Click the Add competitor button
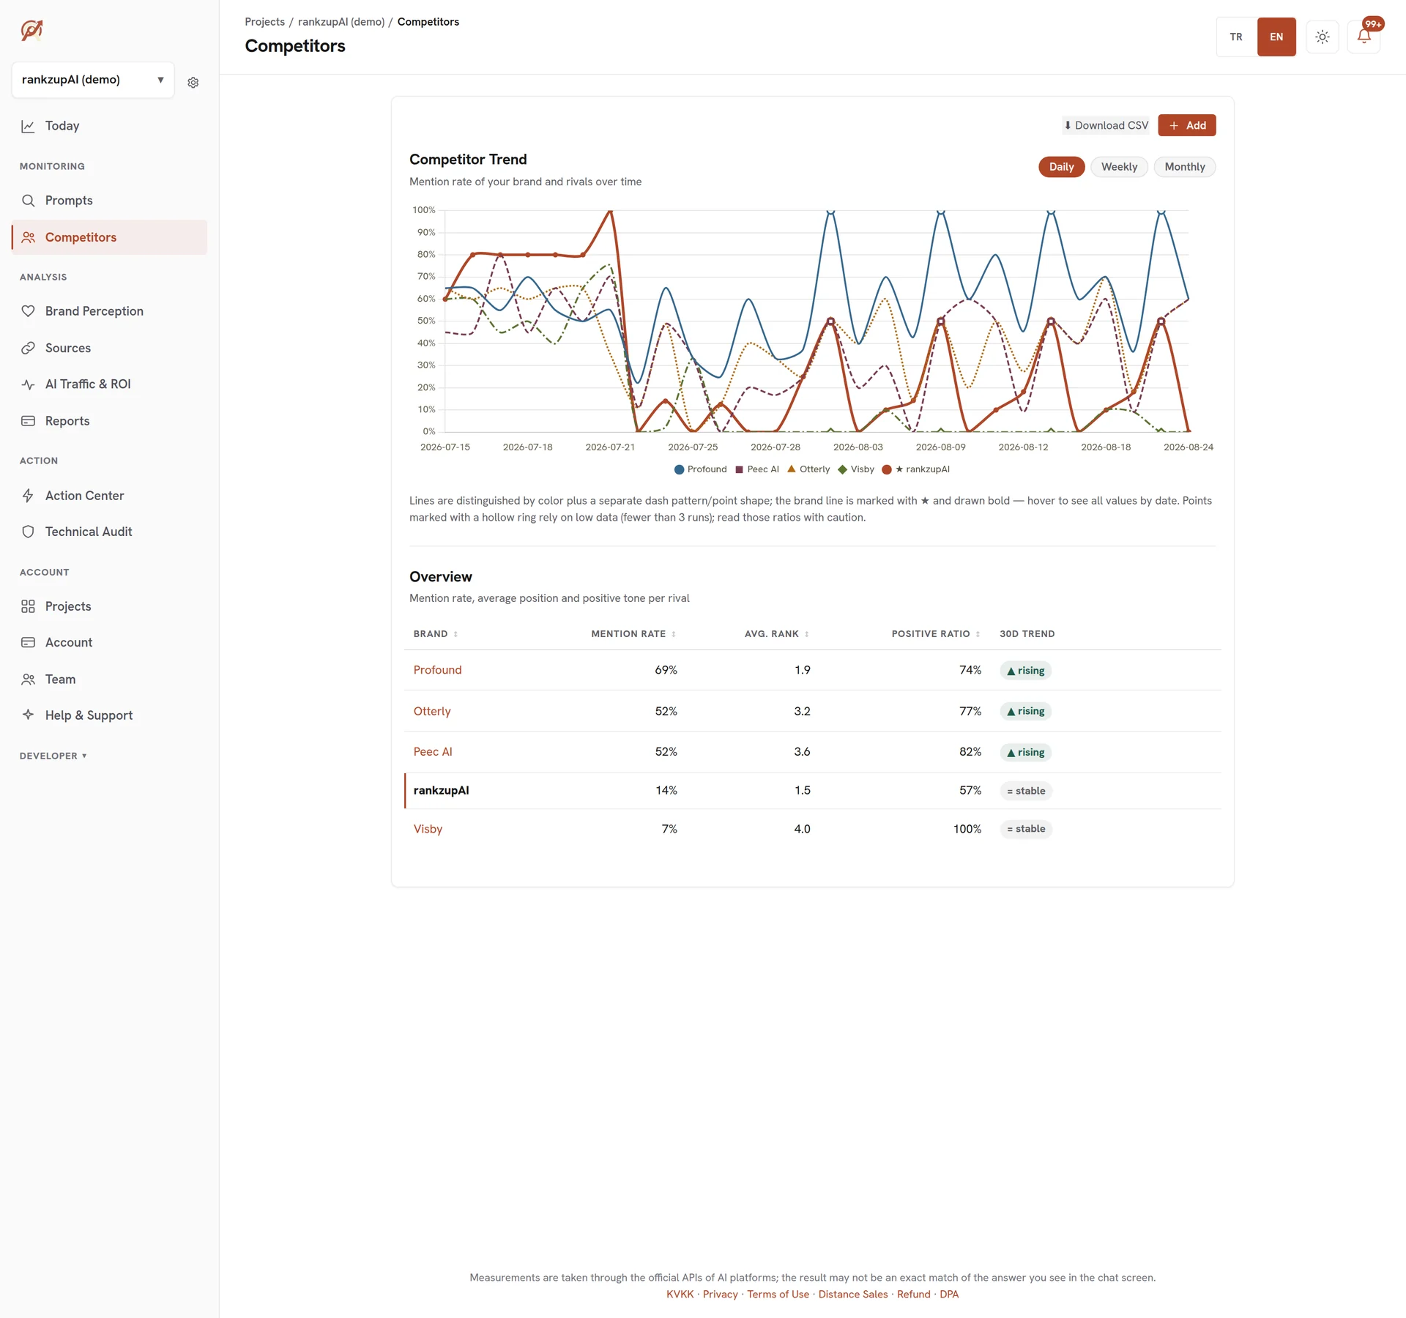1406x1318 pixels. [1186, 125]
